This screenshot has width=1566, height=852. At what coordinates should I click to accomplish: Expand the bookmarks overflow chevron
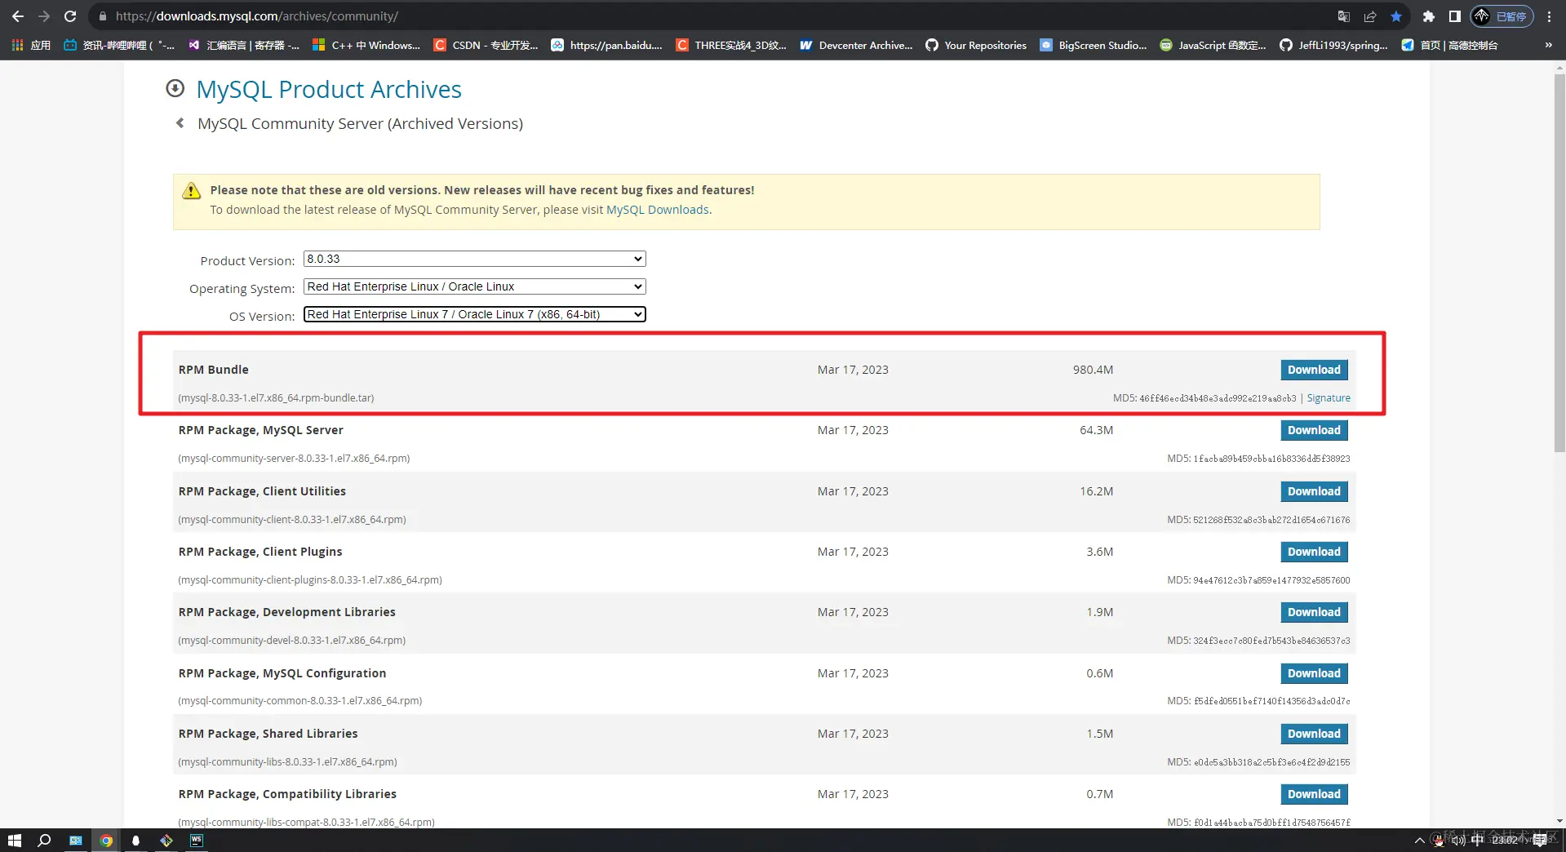tap(1548, 45)
